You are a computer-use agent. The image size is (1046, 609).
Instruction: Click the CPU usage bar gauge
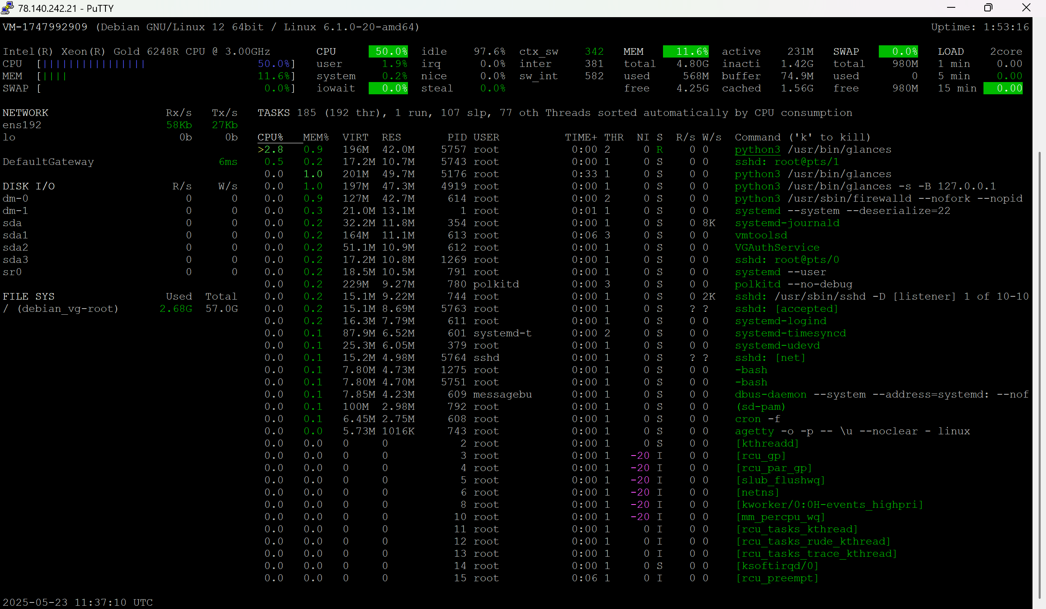(x=149, y=64)
